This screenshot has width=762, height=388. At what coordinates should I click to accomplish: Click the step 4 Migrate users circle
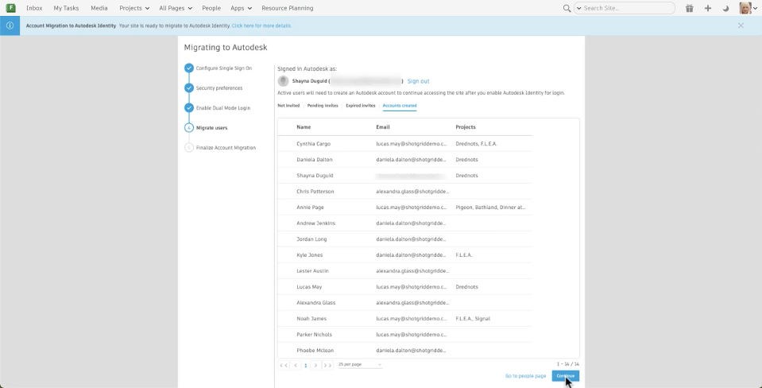coord(189,128)
